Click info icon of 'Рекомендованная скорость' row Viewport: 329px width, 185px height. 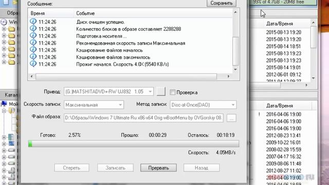pos(33,43)
